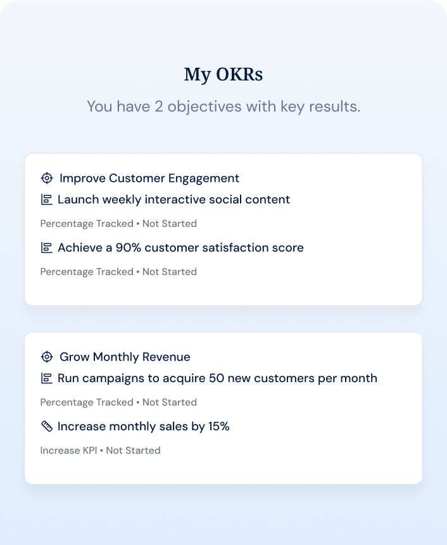This screenshot has width=447, height=545.
Task: Select the Achieve a 90% customer satisfaction score result
Action: tap(180, 248)
